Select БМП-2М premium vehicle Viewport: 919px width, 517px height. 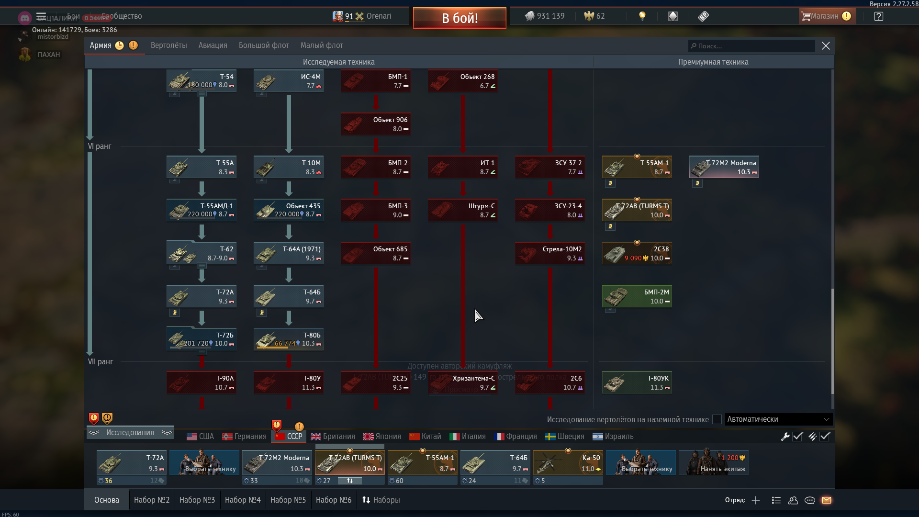637,296
